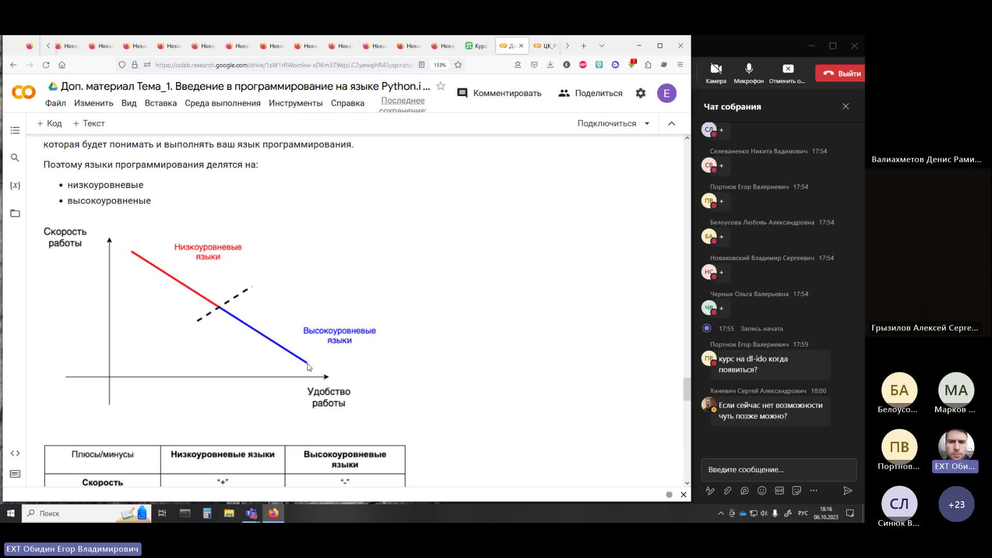The width and height of the screenshot is (992, 558).
Task: Open the Task View taskbar button
Action: [162, 513]
